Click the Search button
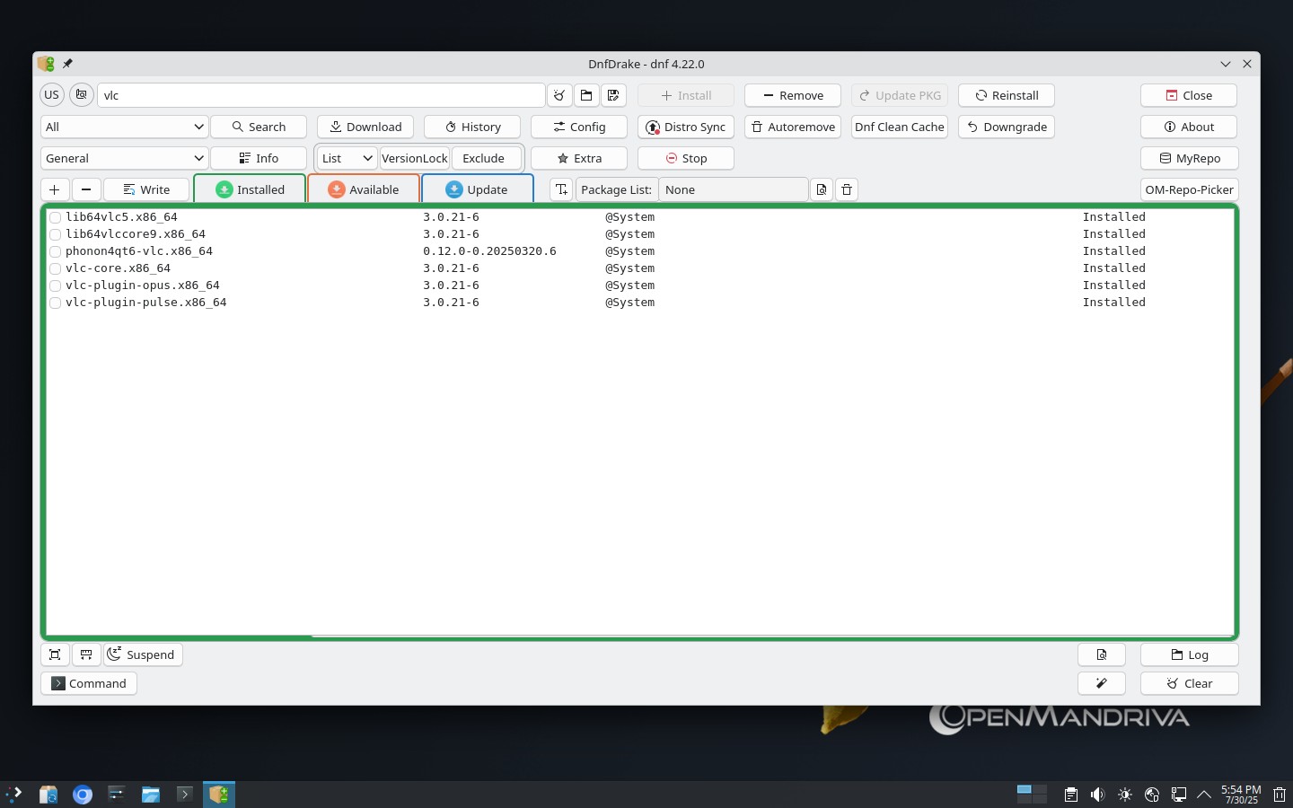1293x808 pixels. [259, 127]
